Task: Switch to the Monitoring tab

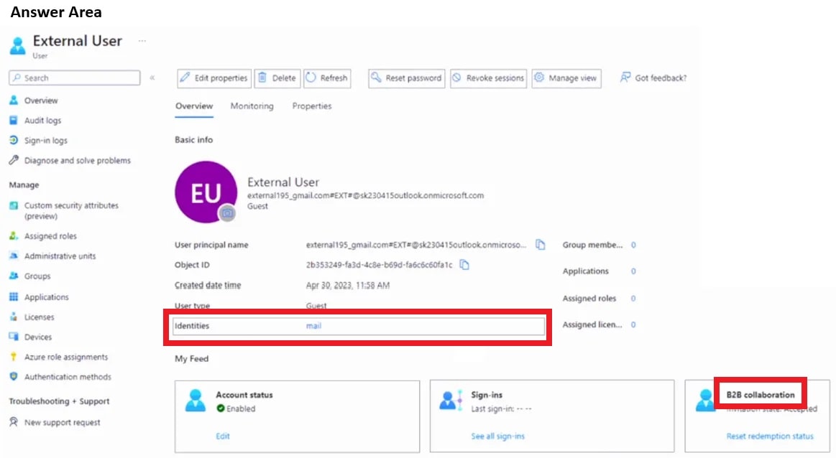Action: pos(252,106)
